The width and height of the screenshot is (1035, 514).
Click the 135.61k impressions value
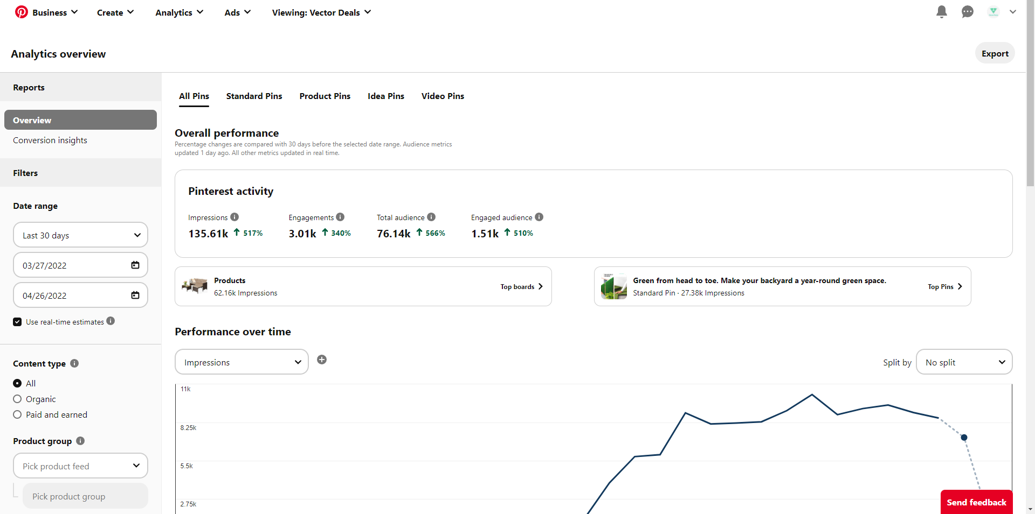click(208, 234)
